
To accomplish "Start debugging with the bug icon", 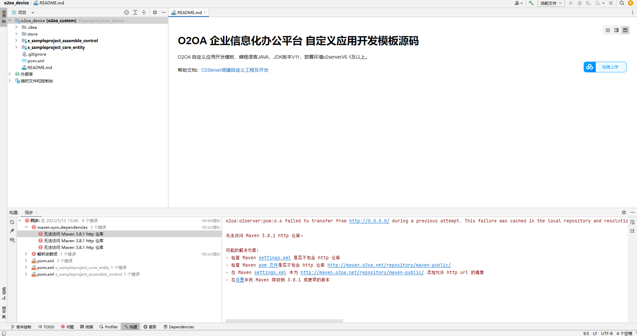I will 580,3.
